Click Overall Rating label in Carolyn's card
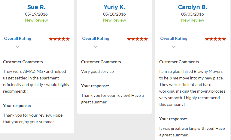The image size is (231, 140). point(174,38)
